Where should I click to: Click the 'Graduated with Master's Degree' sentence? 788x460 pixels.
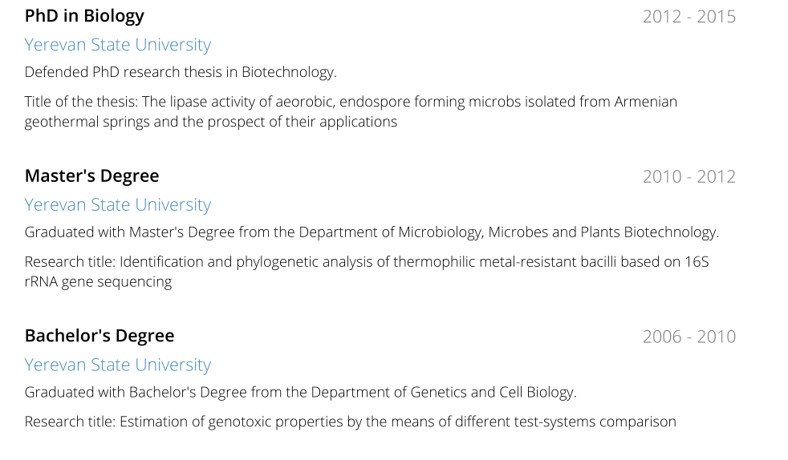(x=372, y=232)
